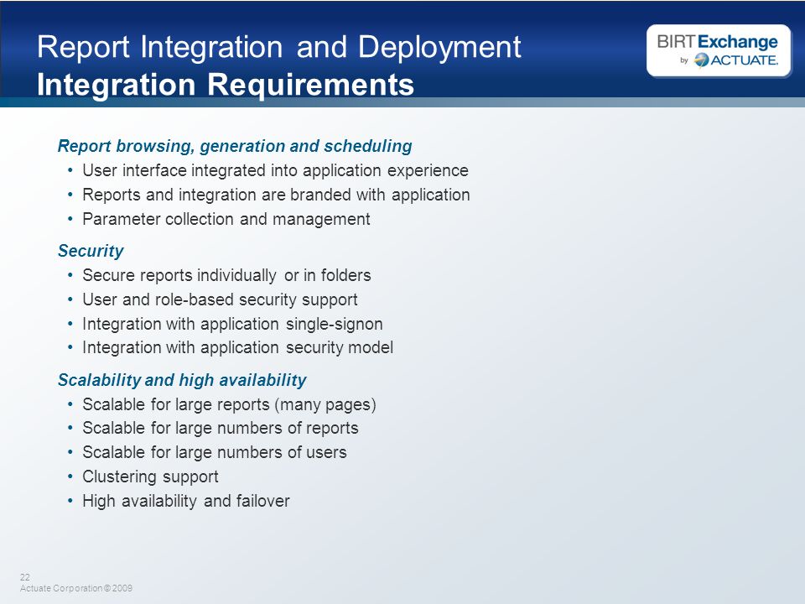Click 'Secure reports individually or in folders'
The image size is (805, 604).
click(x=226, y=275)
